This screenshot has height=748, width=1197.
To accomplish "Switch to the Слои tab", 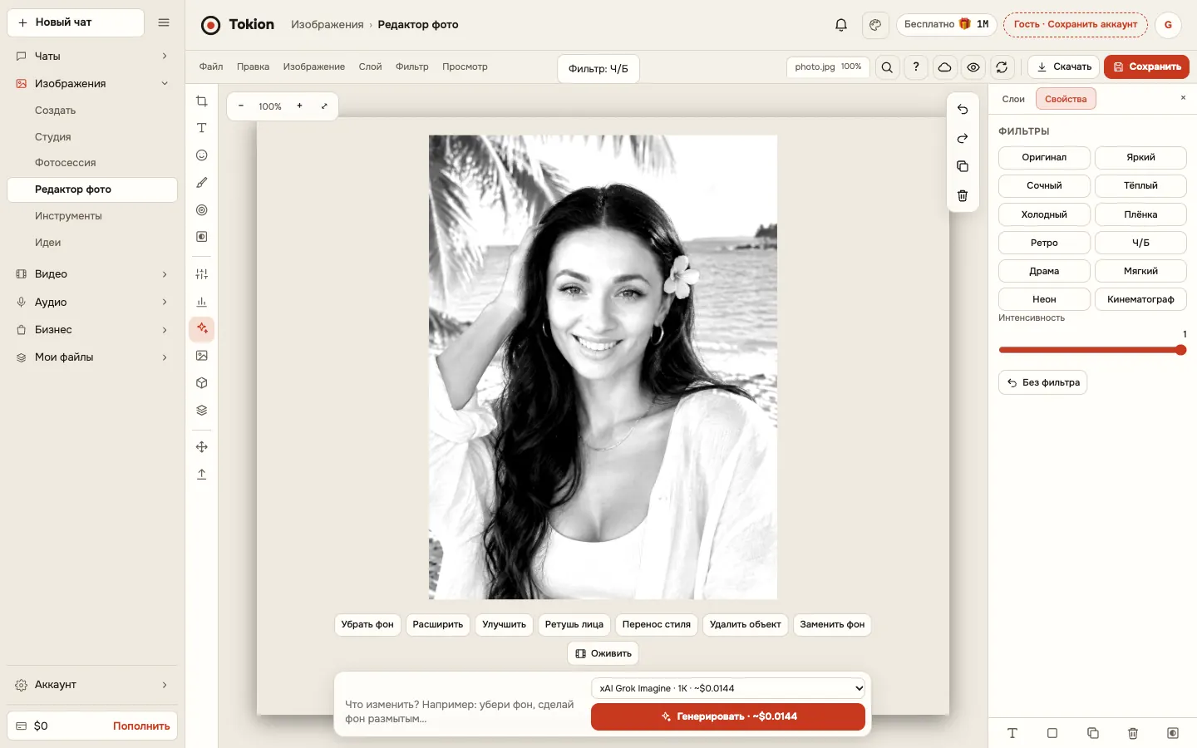I will pyautogui.click(x=1013, y=99).
